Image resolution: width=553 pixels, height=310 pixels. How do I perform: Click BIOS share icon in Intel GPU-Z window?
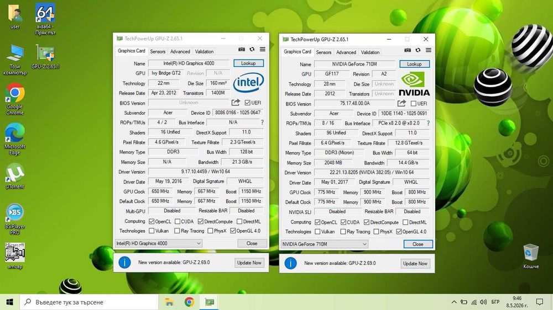tap(236, 103)
